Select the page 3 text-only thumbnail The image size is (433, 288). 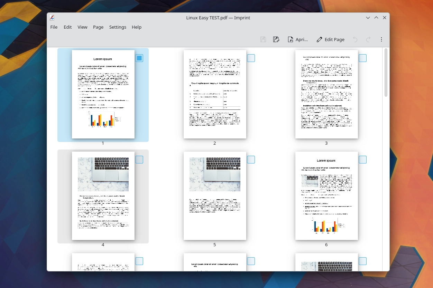(x=326, y=94)
